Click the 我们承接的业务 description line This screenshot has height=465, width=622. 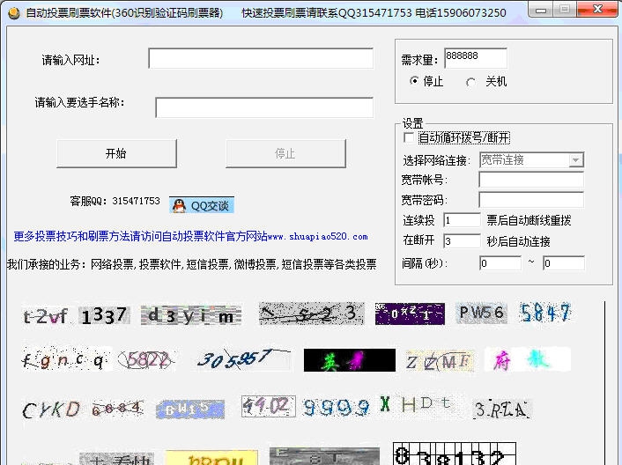pyautogui.click(x=191, y=264)
